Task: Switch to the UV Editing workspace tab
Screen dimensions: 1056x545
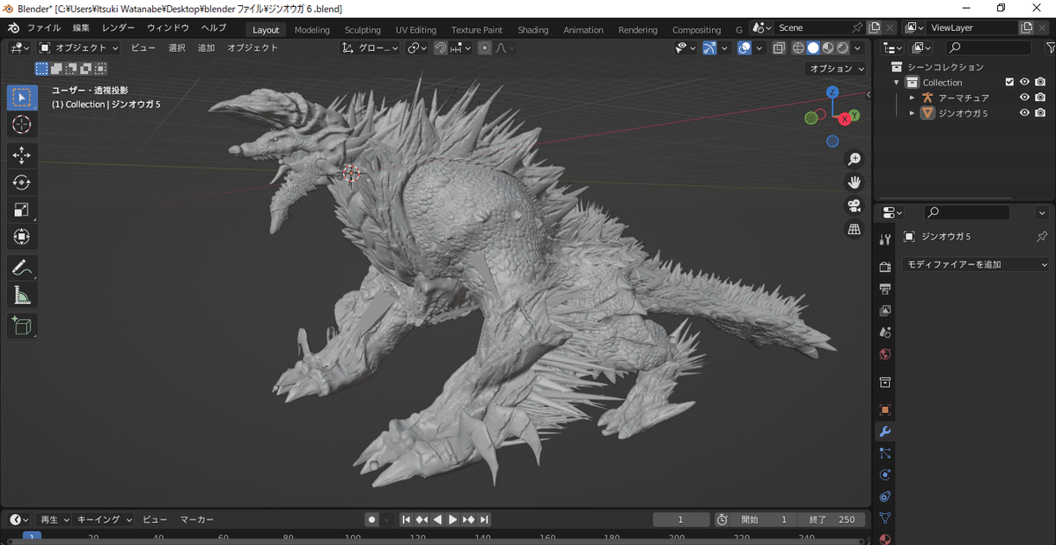Action: [x=416, y=30]
